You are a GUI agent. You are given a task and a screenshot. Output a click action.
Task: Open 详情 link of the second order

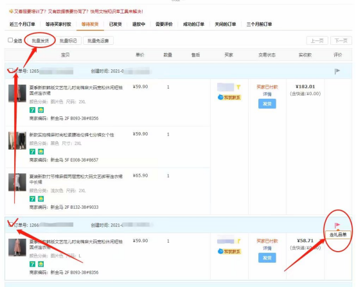click(267, 248)
